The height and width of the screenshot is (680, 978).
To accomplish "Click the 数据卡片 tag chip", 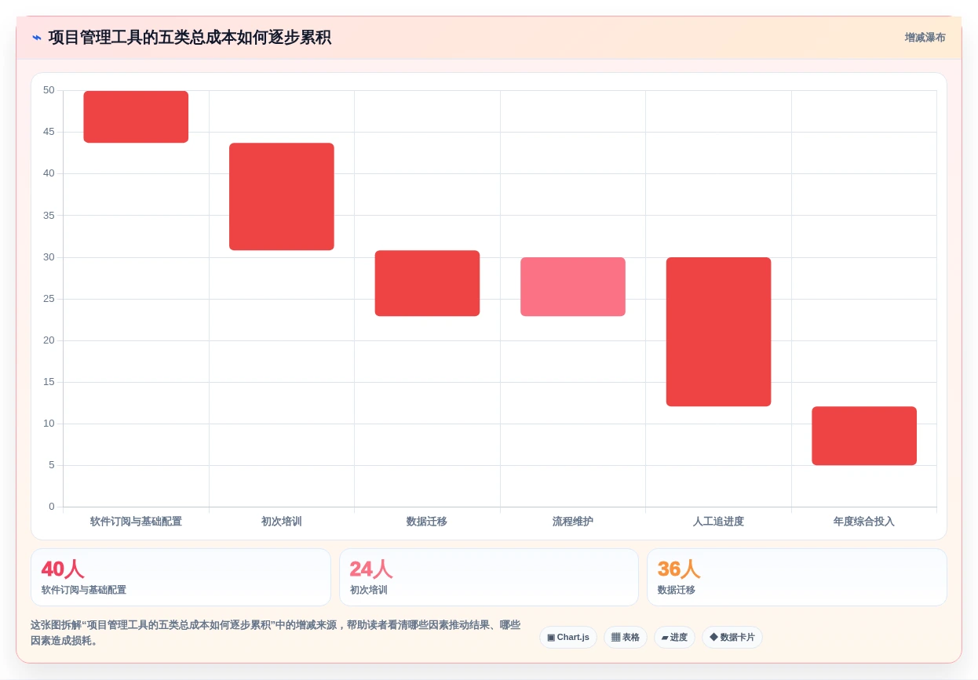I will [732, 637].
